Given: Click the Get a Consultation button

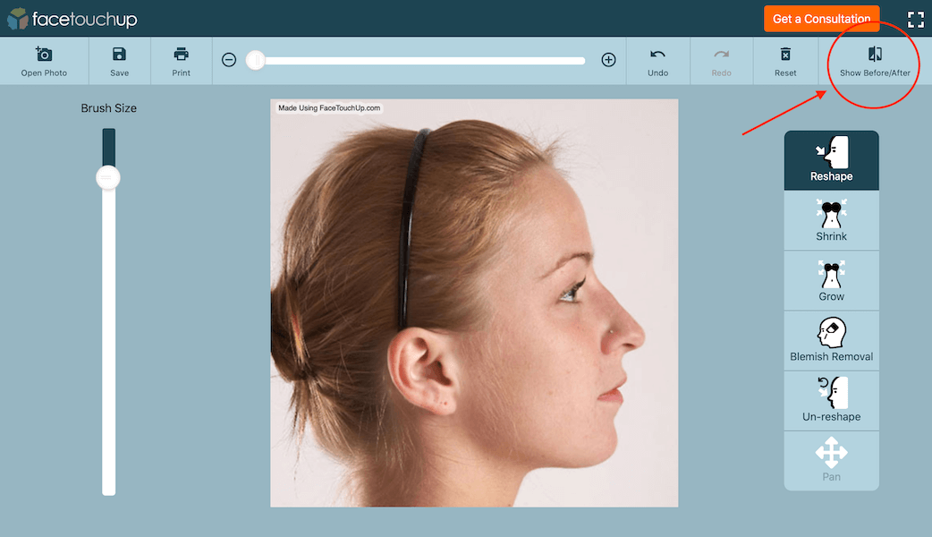Looking at the screenshot, I should coord(821,19).
